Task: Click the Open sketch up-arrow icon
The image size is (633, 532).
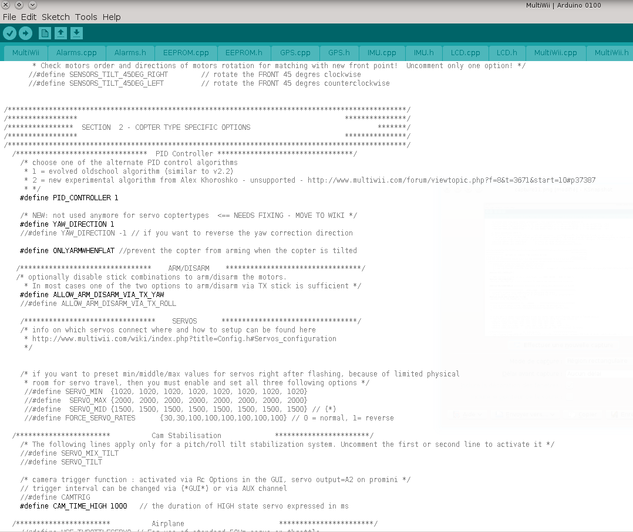Action: pyautogui.click(x=60, y=33)
